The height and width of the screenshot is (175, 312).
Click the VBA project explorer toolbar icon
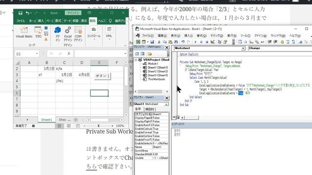click(219, 42)
